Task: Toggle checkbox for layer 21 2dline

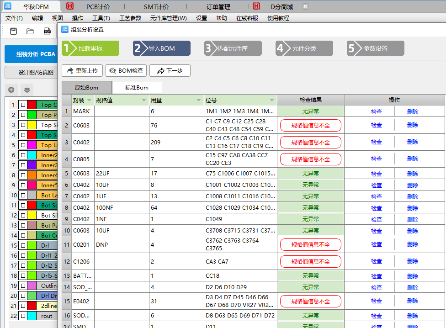Action: (23, 306)
